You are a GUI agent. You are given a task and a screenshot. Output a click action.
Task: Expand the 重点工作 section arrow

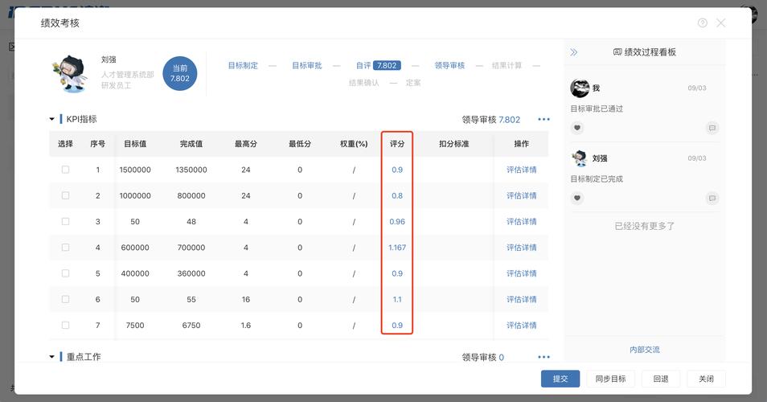(x=52, y=357)
